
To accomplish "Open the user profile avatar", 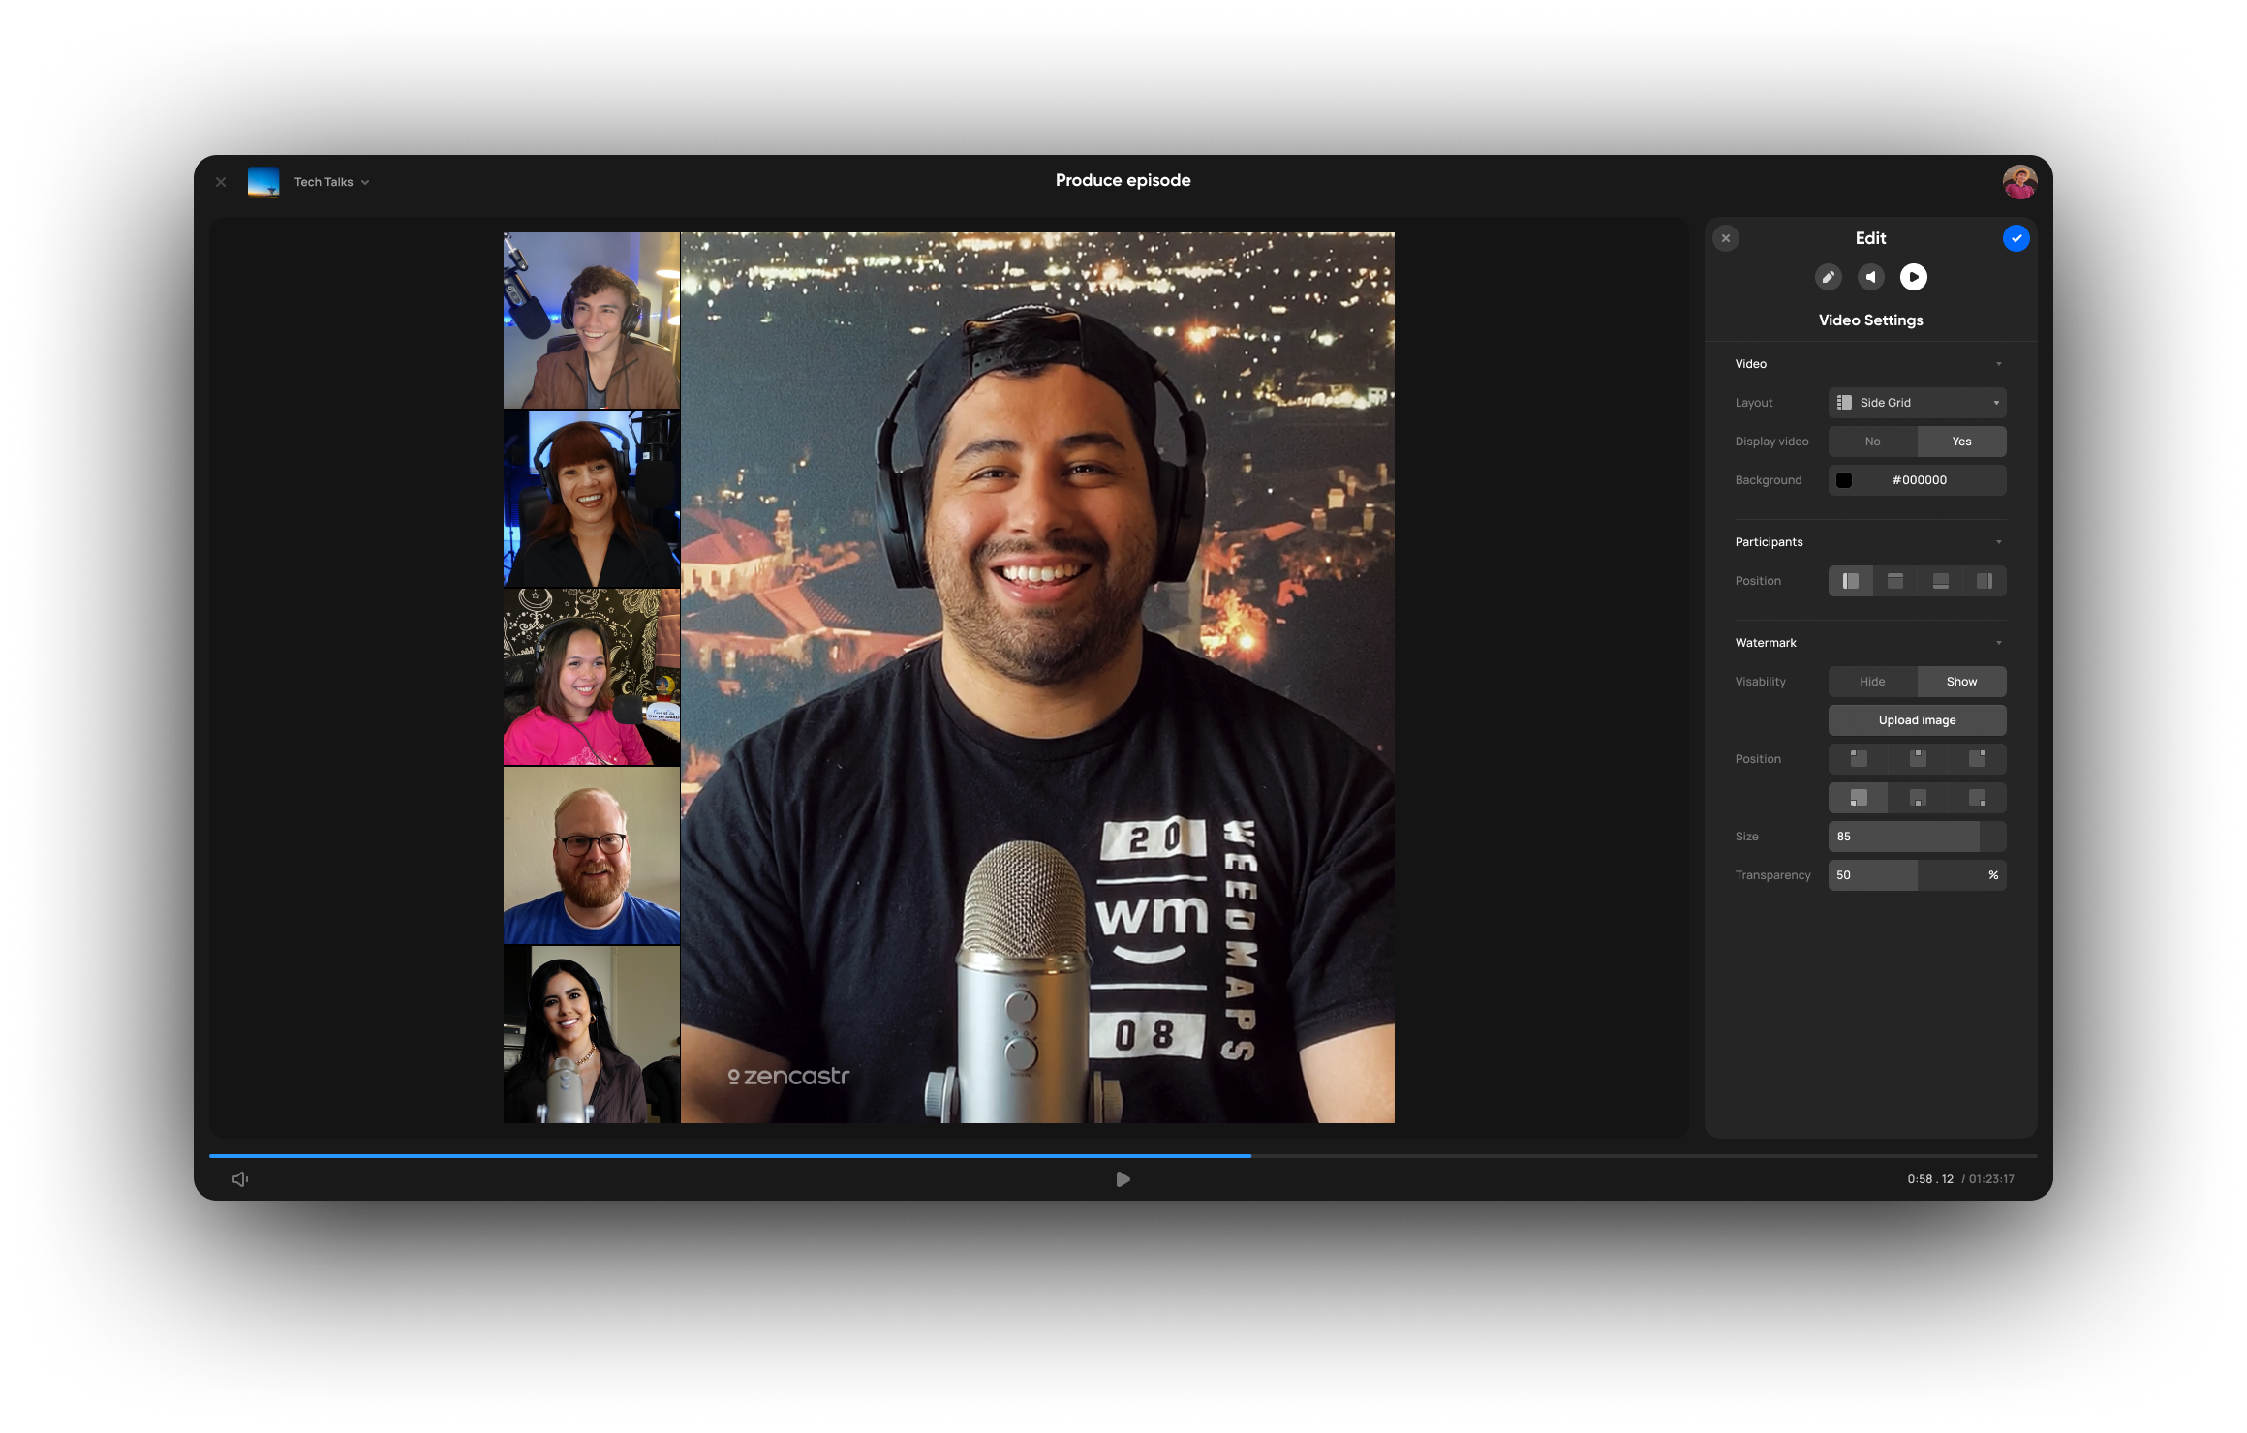I will (2019, 182).
